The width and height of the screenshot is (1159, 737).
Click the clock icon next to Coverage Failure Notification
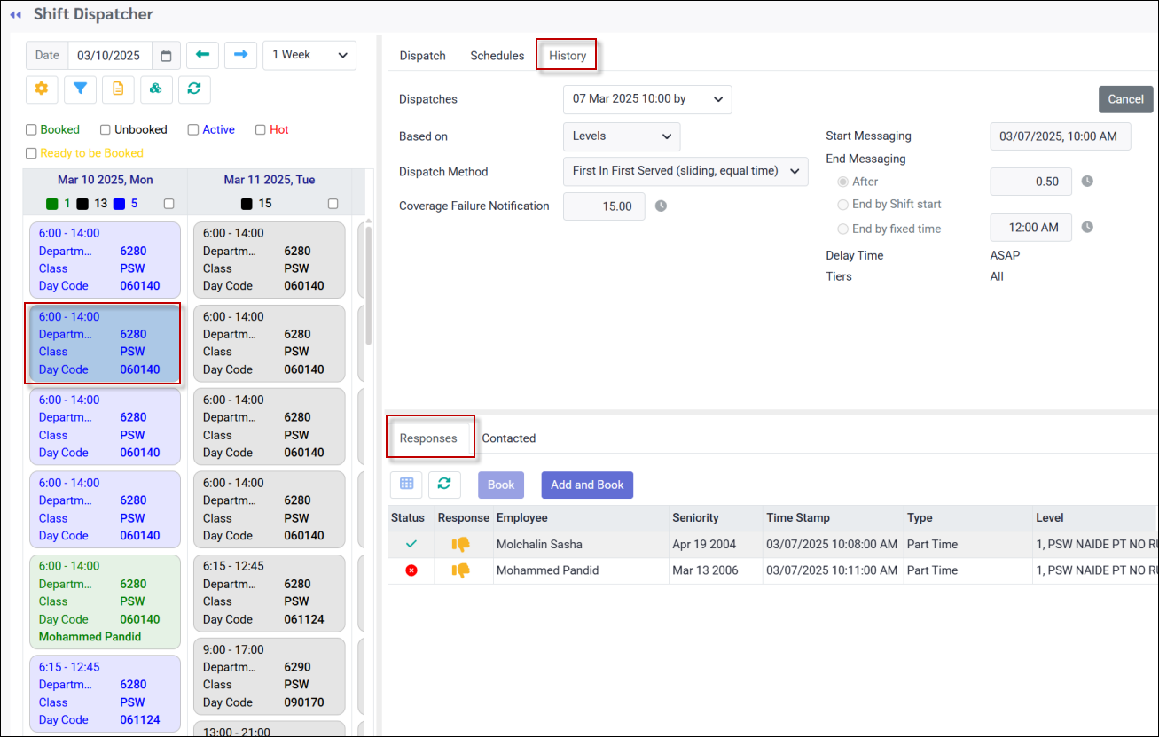tap(661, 206)
